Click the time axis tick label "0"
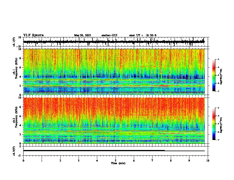234x180 pixels. tap(23, 161)
